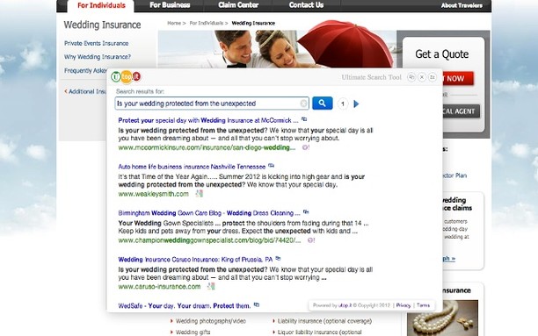The width and height of the screenshot is (538, 336).
Task: Clear the search field with the X icon
Action: coord(303,104)
